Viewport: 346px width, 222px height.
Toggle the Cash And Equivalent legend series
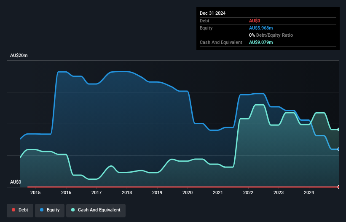pyautogui.click(x=96, y=210)
